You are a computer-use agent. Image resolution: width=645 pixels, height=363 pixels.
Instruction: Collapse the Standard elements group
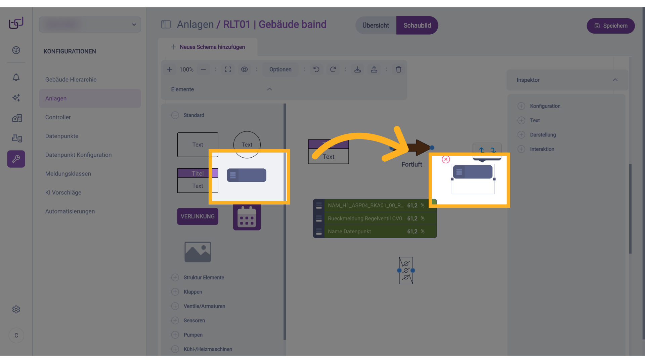(175, 115)
